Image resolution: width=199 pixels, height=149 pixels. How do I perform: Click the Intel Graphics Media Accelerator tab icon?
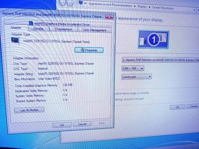coord(31,23)
